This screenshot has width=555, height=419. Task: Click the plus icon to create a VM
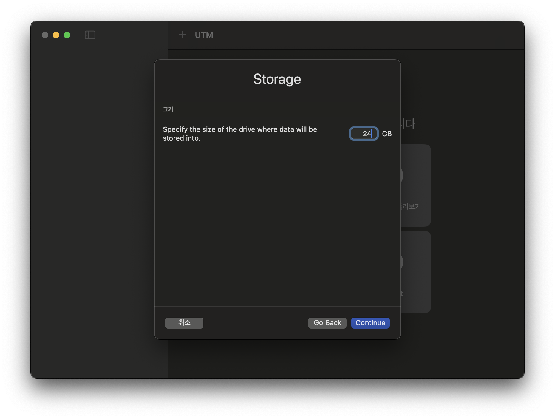[182, 35]
